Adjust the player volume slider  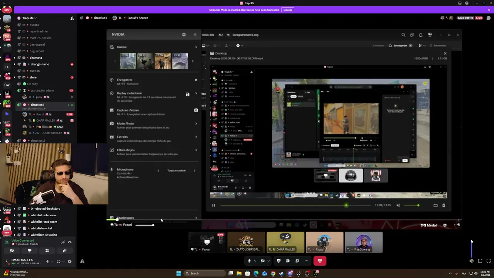point(411,205)
